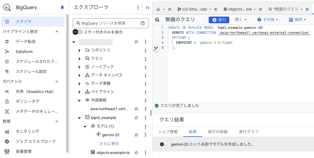Screen dimensions: 314x158
Task: Switch to 実行の詳細 tab
Action: point(218,132)
